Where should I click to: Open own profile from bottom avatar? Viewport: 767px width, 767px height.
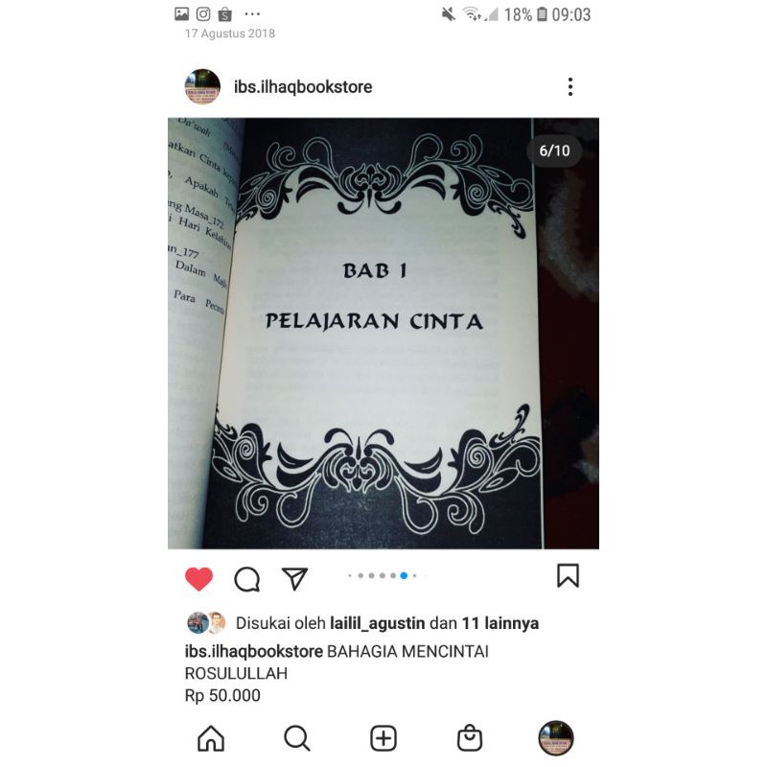point(556,738)
